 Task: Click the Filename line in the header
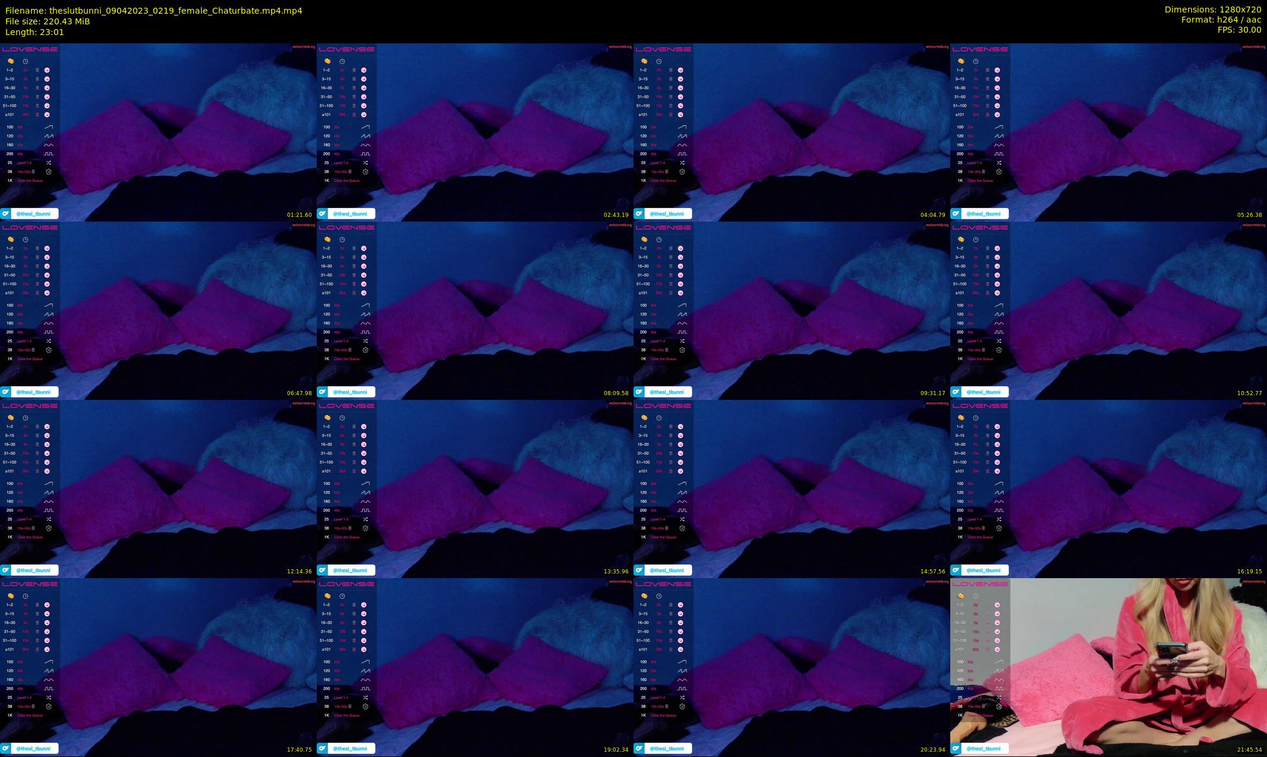coord(154,11)
